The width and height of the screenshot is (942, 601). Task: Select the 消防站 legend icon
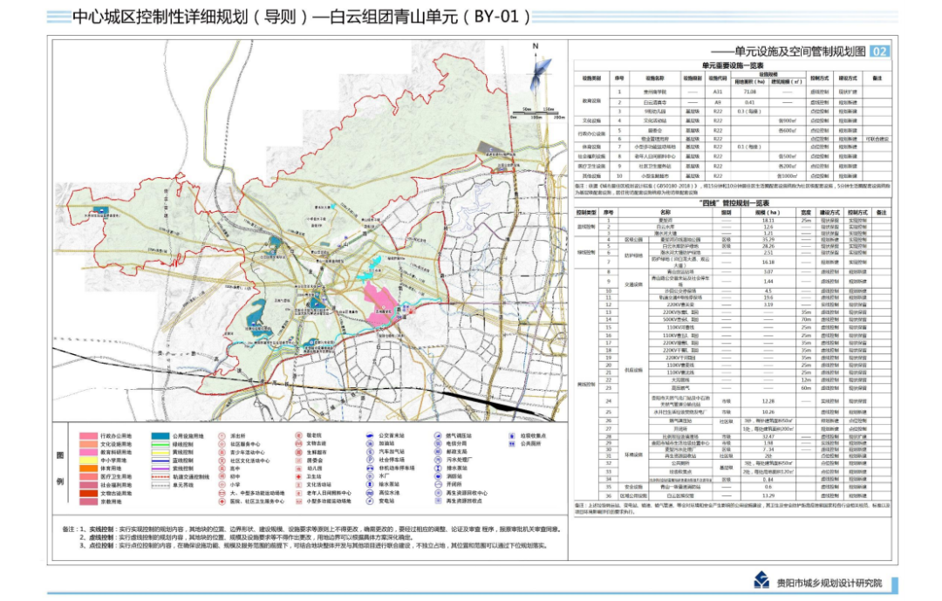[438, 476]
